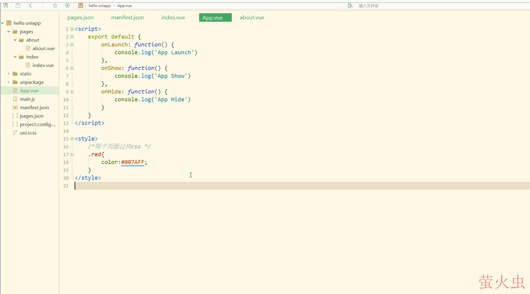The width and height of the screenshot is (530, 294).
Task: Expand the unpackage folder chevron
Action: point(9,82)
